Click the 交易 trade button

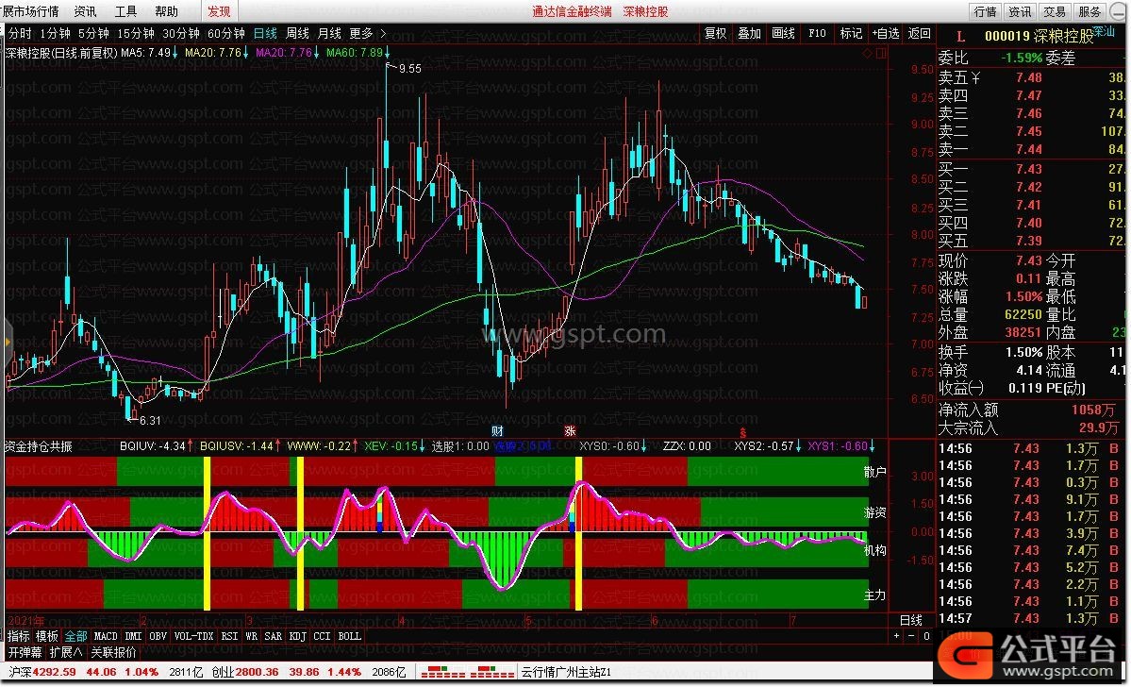tap(1055, 11)
